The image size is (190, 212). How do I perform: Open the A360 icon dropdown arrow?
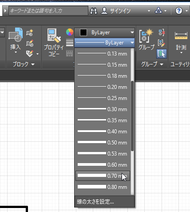[166, 11]
